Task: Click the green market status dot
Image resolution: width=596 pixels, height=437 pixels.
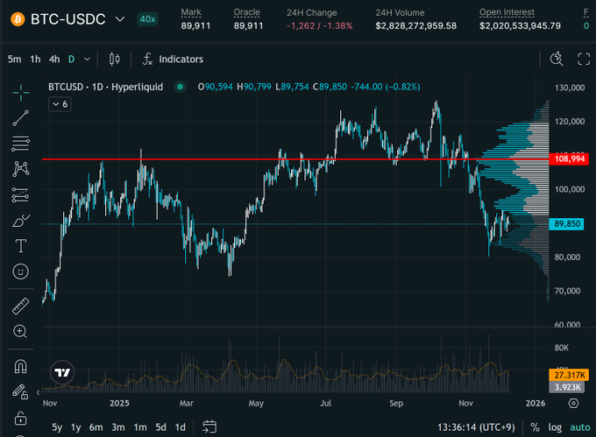Action: coord(181,87)
